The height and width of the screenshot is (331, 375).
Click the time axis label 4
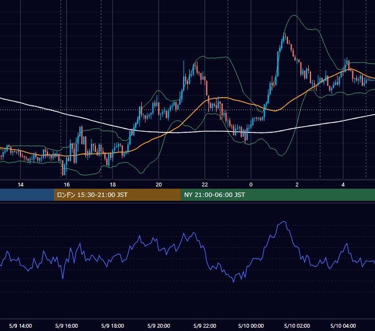343,185
